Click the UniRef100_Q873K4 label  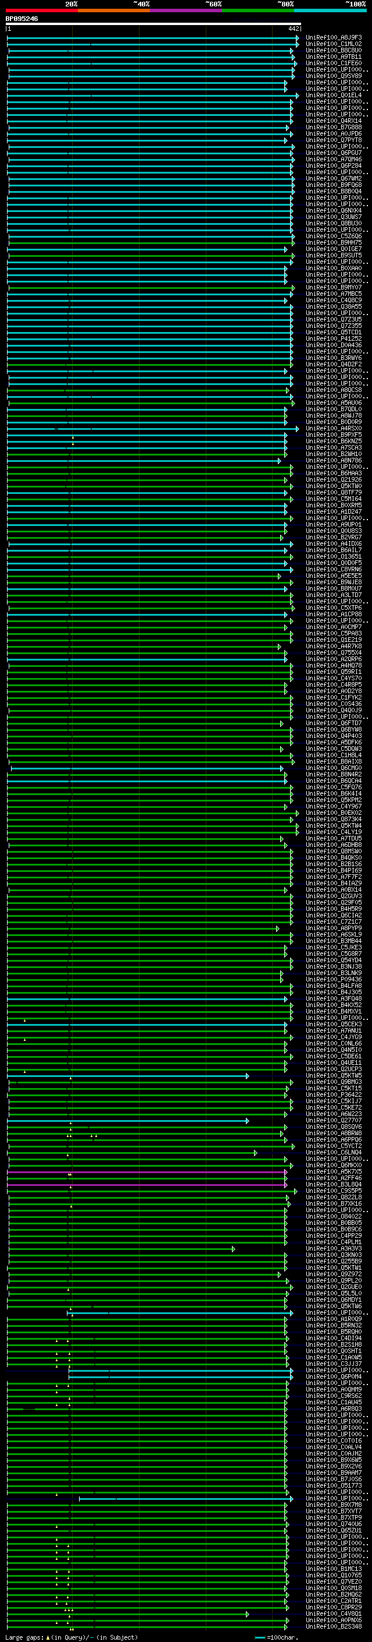[x=334, y=819]
